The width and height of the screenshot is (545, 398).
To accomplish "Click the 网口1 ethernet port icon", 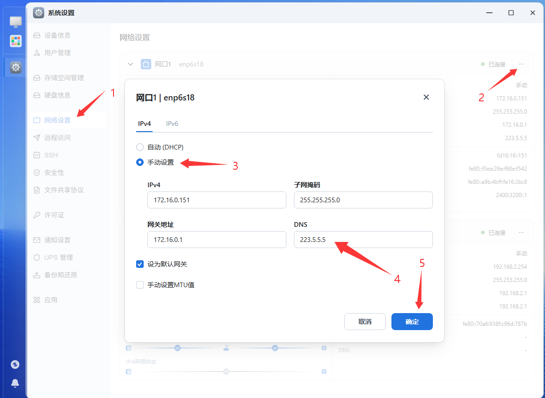I will 146,64.
